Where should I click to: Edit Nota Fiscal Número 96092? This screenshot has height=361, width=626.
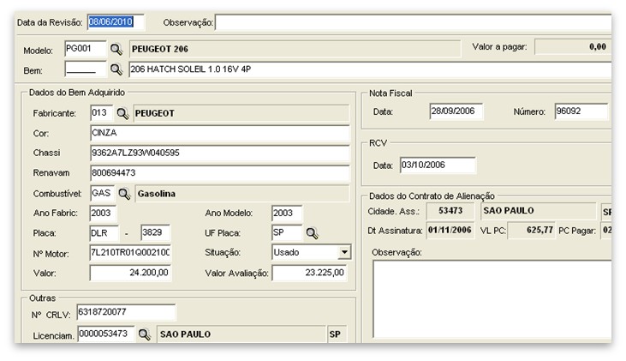pyautogui.click(x=581, y=111)
